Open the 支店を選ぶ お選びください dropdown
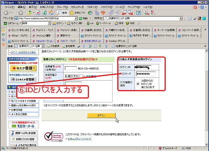The width and height of the screenshot is (209, 151). click(x=74, y=76)
